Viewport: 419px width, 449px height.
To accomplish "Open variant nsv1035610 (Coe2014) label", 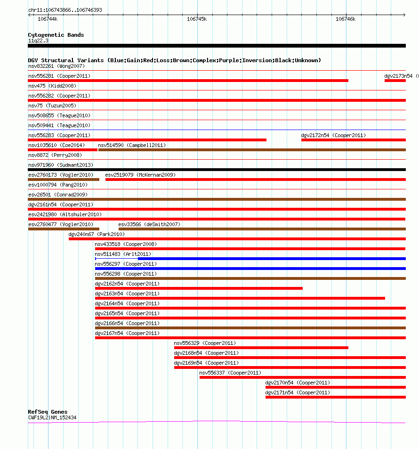I will 56,145.
